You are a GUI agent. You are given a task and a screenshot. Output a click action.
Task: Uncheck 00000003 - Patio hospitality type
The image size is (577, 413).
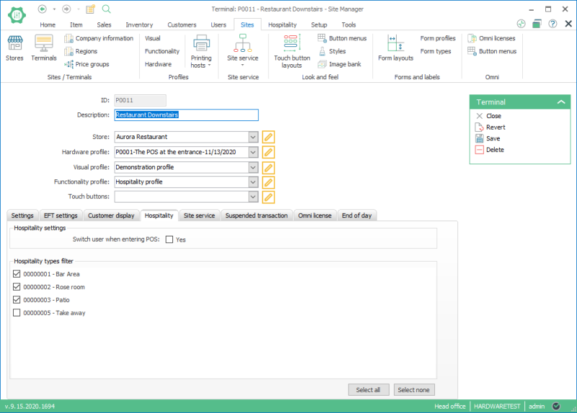click(x=17, y=300)
